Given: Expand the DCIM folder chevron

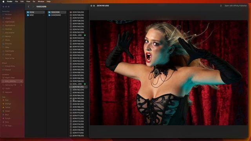Looking at the screenshot, I should coord(44,12).
